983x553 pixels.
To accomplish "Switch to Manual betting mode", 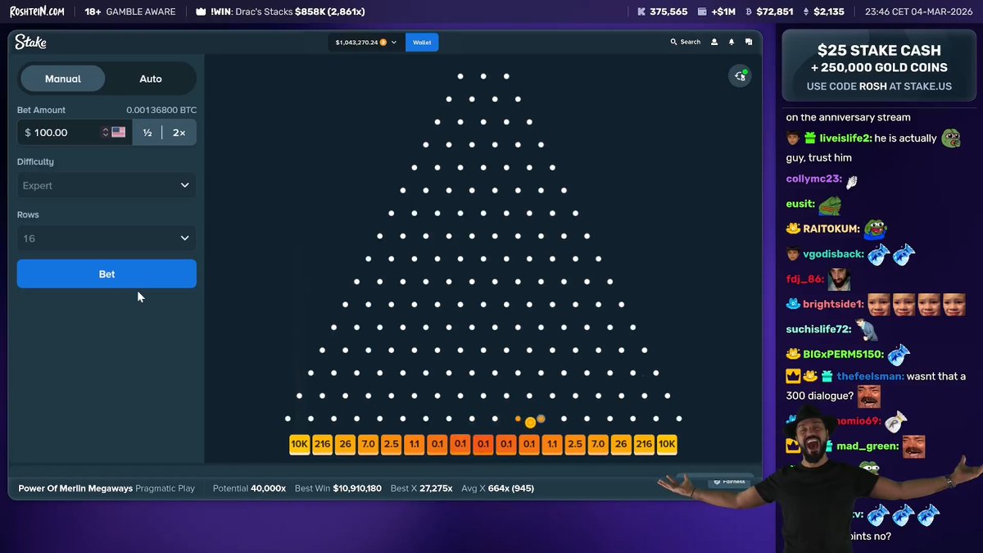I will click(63, 79).
